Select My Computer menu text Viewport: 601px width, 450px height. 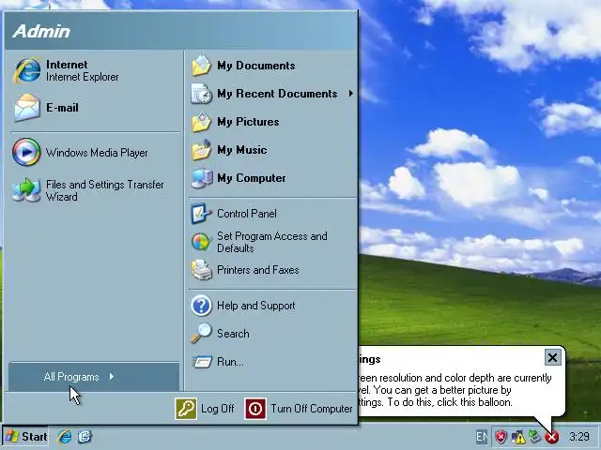[x=252, y=178]
